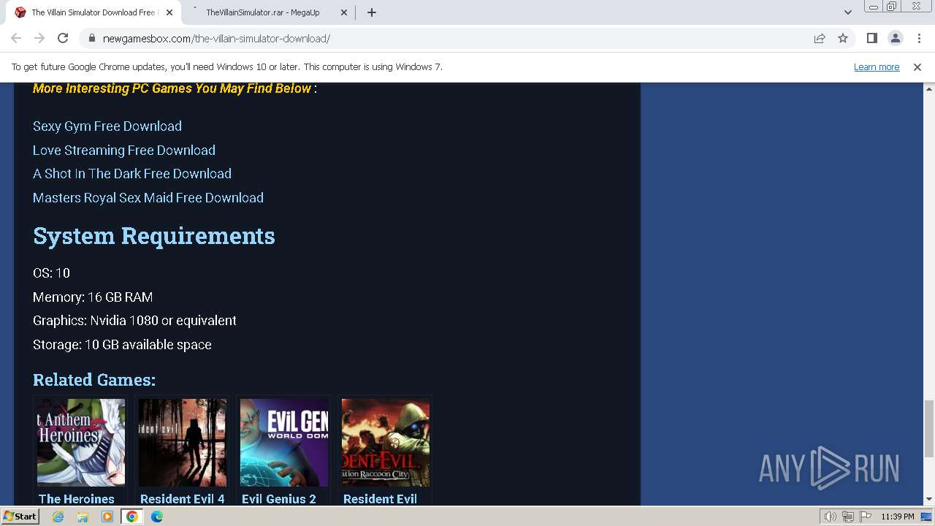Go back to the previous page
This screenshot has width=935, height=526.
point(16,38)
